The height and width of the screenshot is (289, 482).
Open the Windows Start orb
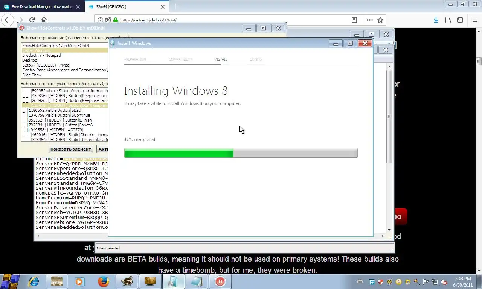pyautogui.click(x=11, y=281)
